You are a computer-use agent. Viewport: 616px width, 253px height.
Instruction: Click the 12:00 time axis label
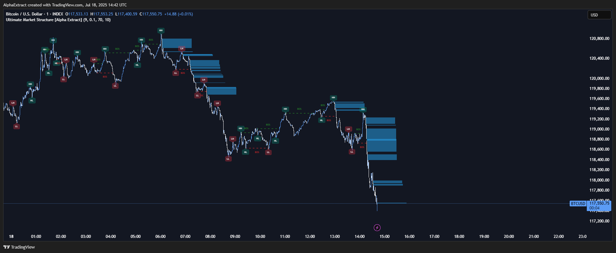pyautogui.click(x=310, y=237)
